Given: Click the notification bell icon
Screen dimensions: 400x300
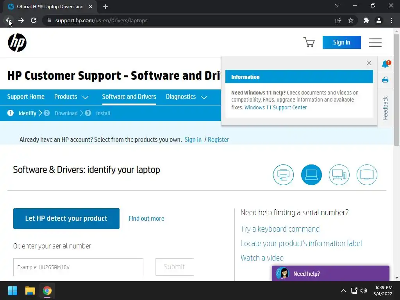Looking at the screenshot, I should pos(385,64).
